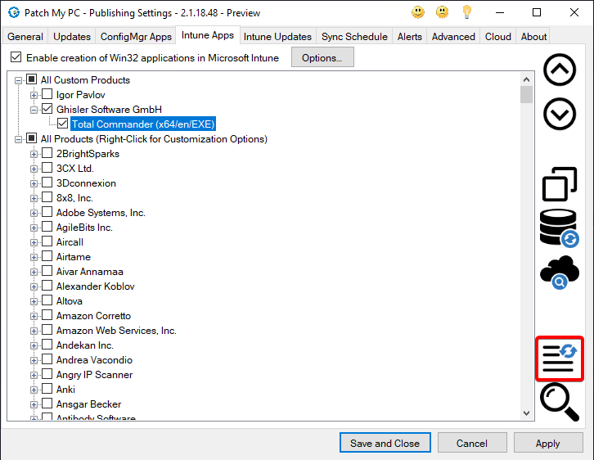
Task: Click the circled down arrow icon
Action: [560, 115]
